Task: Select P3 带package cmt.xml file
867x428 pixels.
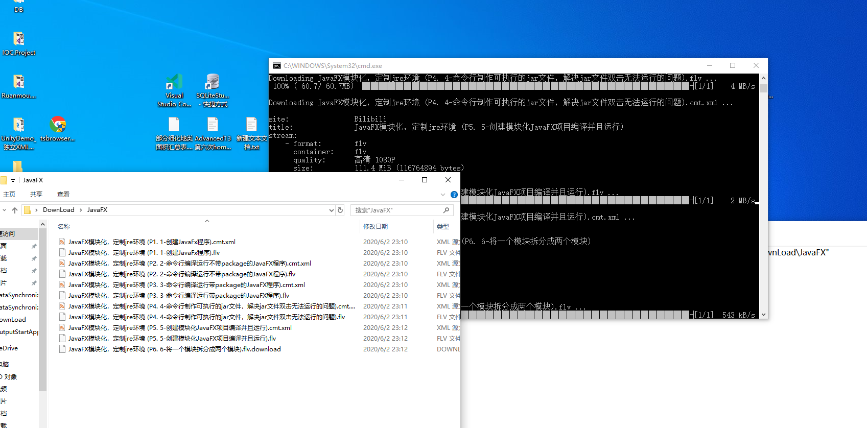Action: [x=186, y=285]
